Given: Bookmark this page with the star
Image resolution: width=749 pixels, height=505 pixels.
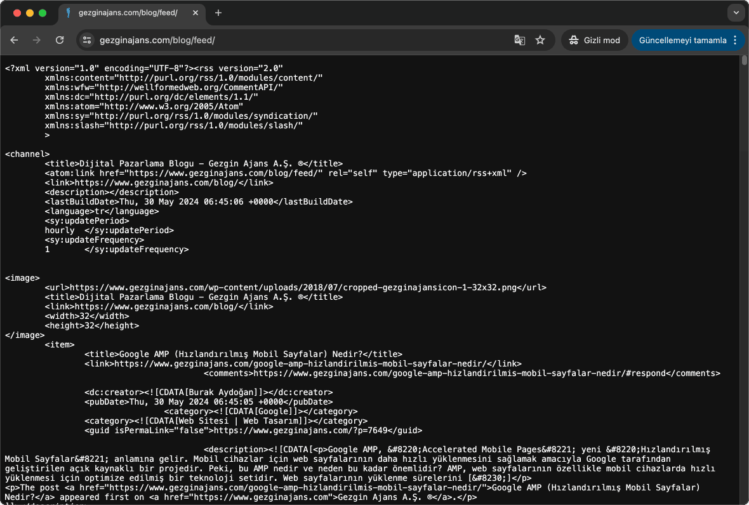Looking at the screenshot, I should (540, 40).
